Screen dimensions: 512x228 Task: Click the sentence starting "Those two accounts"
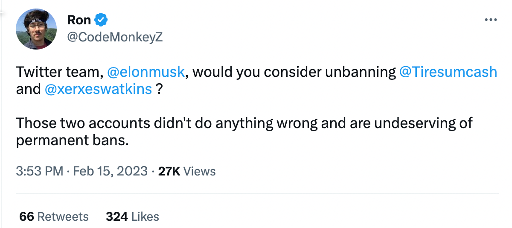pos(128,123)
